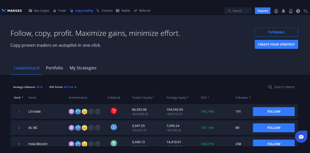
Task: Switch to the My Strategies tab
Action: [83, 68]
